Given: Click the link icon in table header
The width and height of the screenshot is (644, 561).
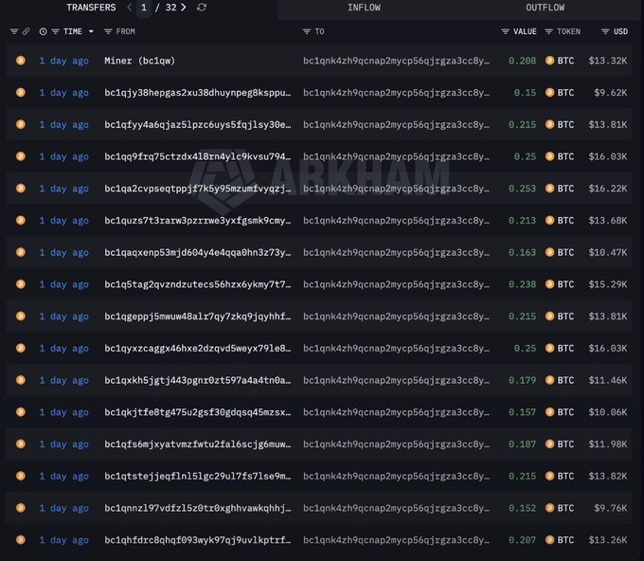Looking at the screenshot, I should pos(26,31).
